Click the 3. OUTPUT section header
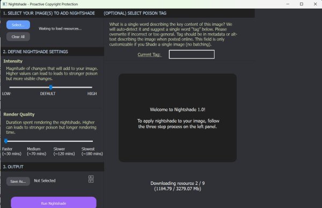Image resolution: width=322 pixels, height=208 pixels. [x=13, y=167]
